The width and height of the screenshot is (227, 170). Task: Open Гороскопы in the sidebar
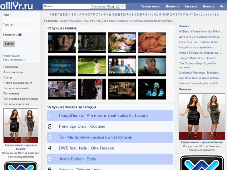(11, 67)
